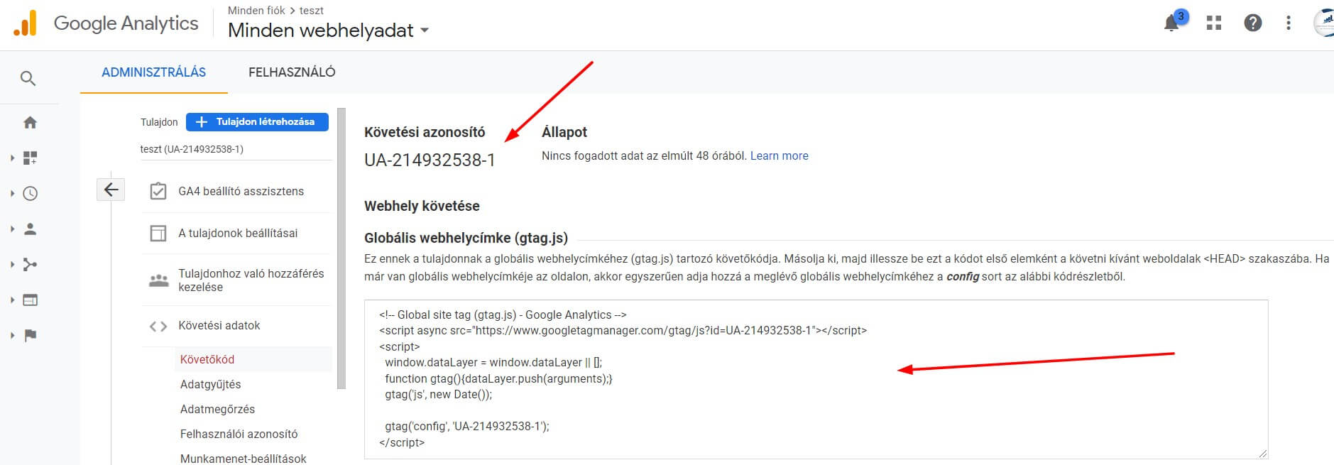Image resolution: width=1334 pixels, height=465 pixels.
Task: Select the Felhasználói azonosító submenu item
Action: pyautogui.click(x=239, y=434)
